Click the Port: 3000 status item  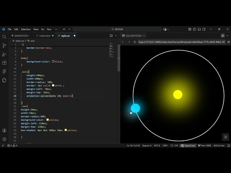(205, 146)
